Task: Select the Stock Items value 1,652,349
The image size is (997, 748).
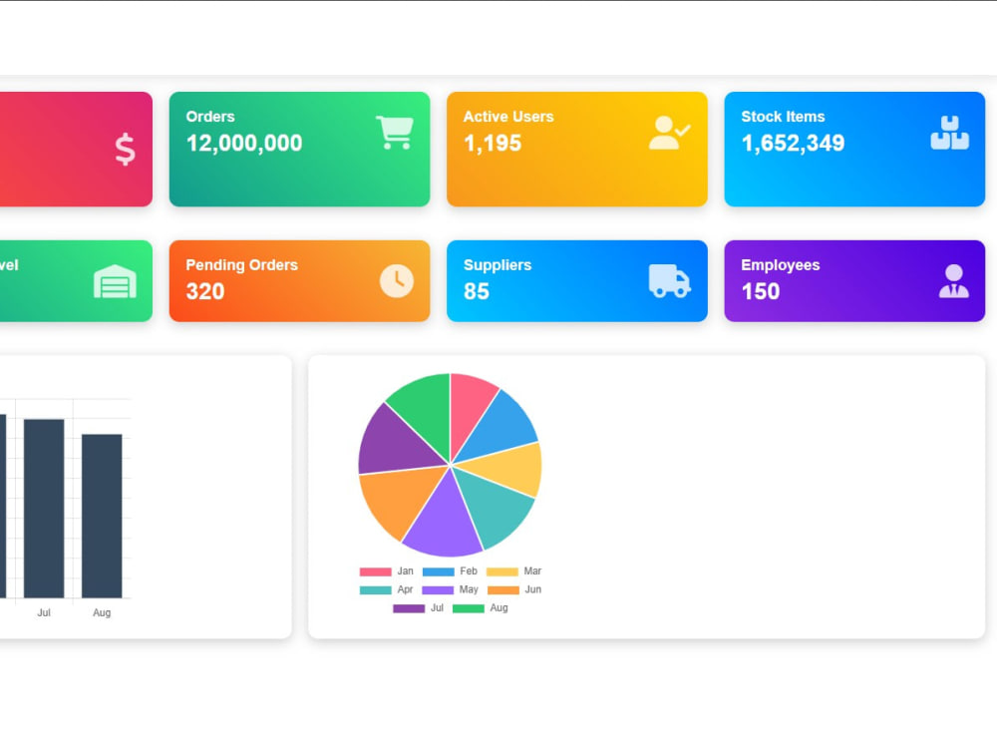Action: pyautogui.click(x=793, y=143)
